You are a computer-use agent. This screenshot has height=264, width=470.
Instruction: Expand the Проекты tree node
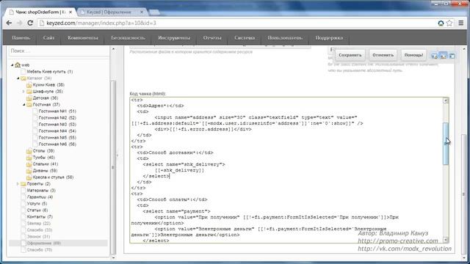click(18, 184)
